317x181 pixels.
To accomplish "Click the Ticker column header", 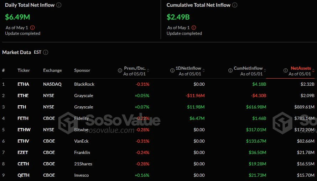I will pos(24,70).
